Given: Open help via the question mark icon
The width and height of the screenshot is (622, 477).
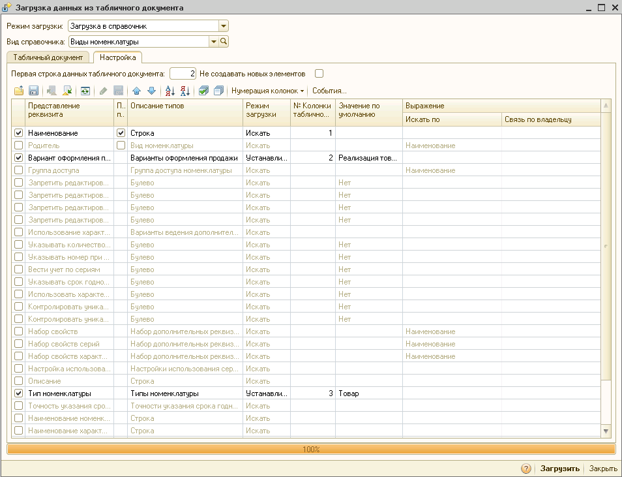Looking at the screenshot, I should click(526, 469).
